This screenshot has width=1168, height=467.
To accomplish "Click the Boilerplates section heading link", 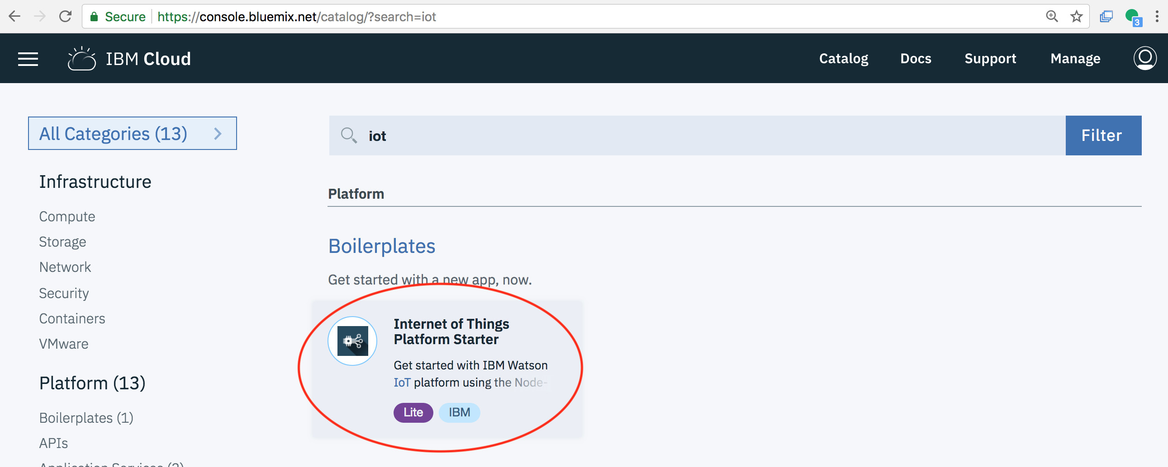I will click(381, 246).
